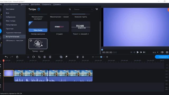Zoom in timeline with plus icon
This screenshot has width=169, height=95.
pyautogui.click(x=107, y=57)
